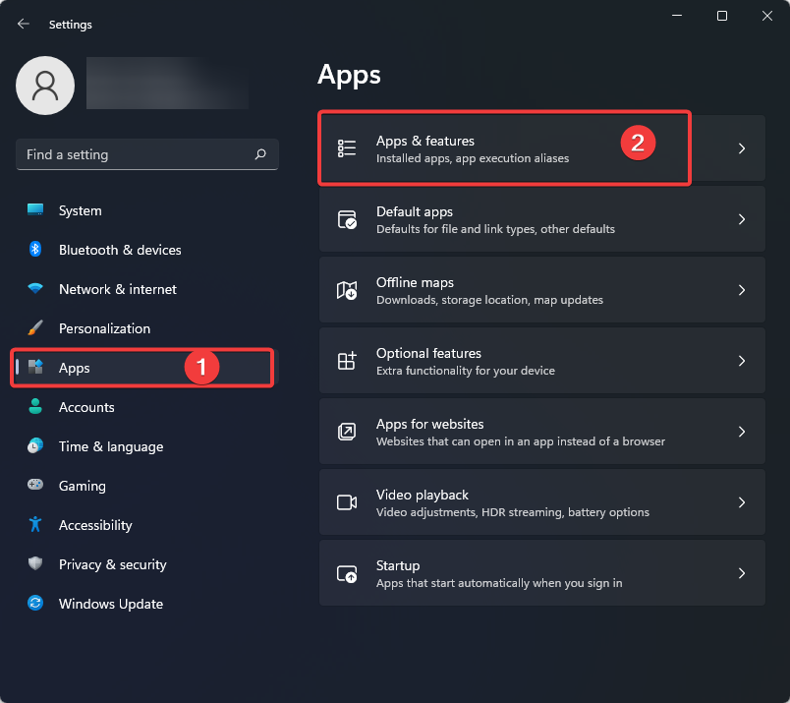Viewport: 790px width, 703px height.
Task: Expand chevron on Default apps row
Action: pos(742,219)
